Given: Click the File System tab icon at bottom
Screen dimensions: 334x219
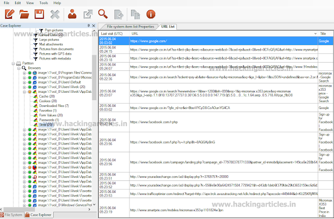Looking at the screenshot, I should (x=2, y=215).
